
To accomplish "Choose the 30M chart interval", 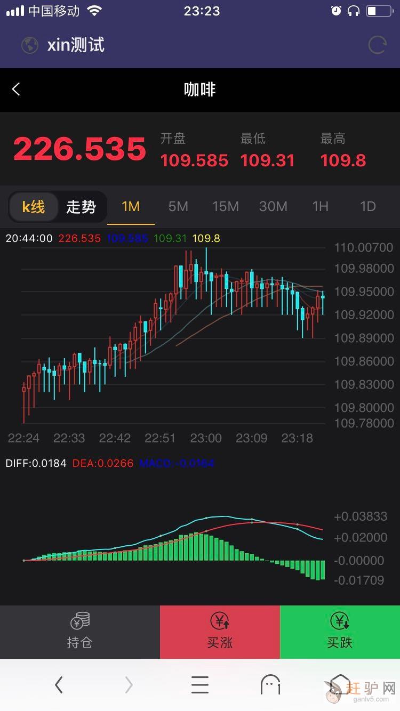I will [x=273, y=207].
